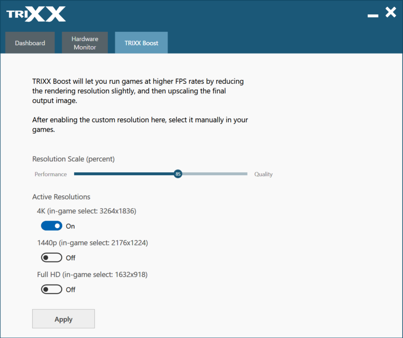This screenshot has width=403, height=338.
Task: Open the Dashboard tab
Action: click(30, 43)
